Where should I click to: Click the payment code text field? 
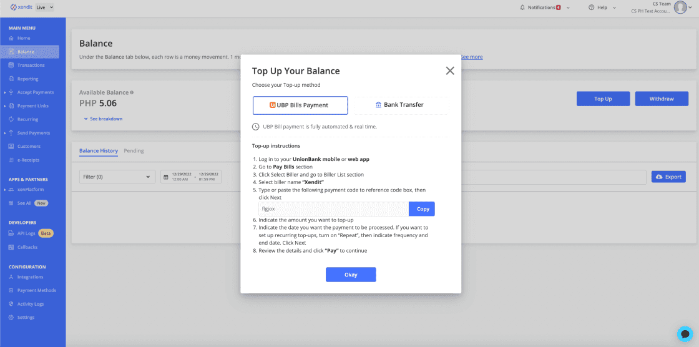[333, 209]
